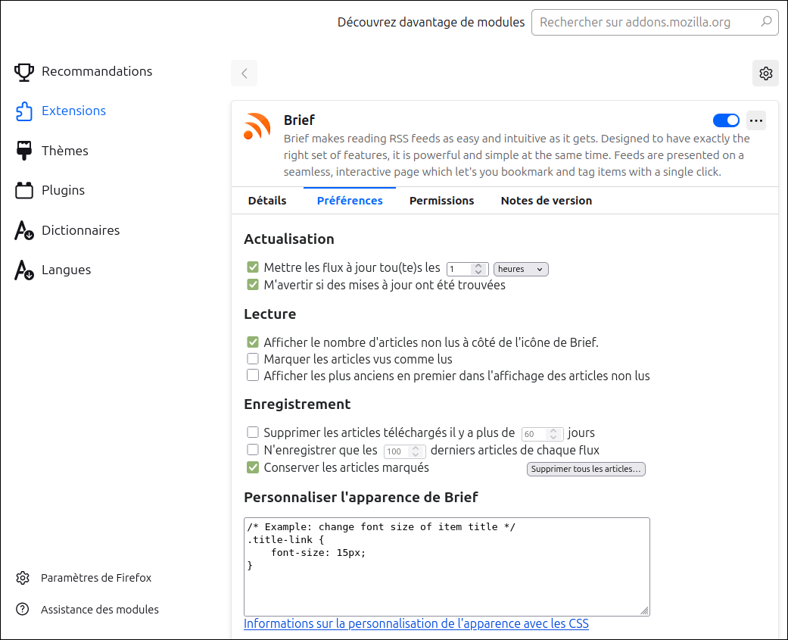Screen dimensions: 788x640
Task: Click 'Découvrez davantage de modules' label
Action: (431, 22)
